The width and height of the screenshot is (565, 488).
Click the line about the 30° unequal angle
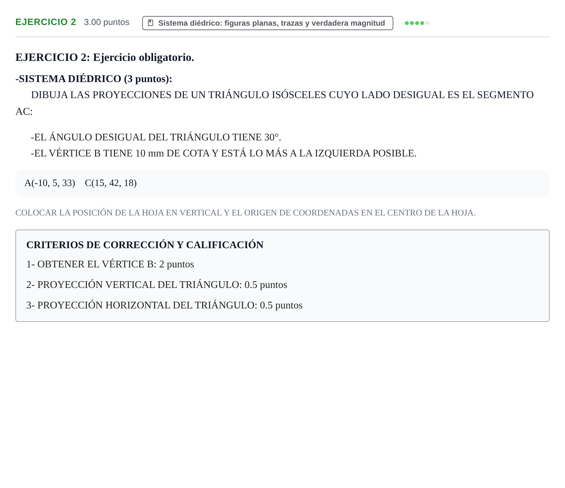coord(156,137)
